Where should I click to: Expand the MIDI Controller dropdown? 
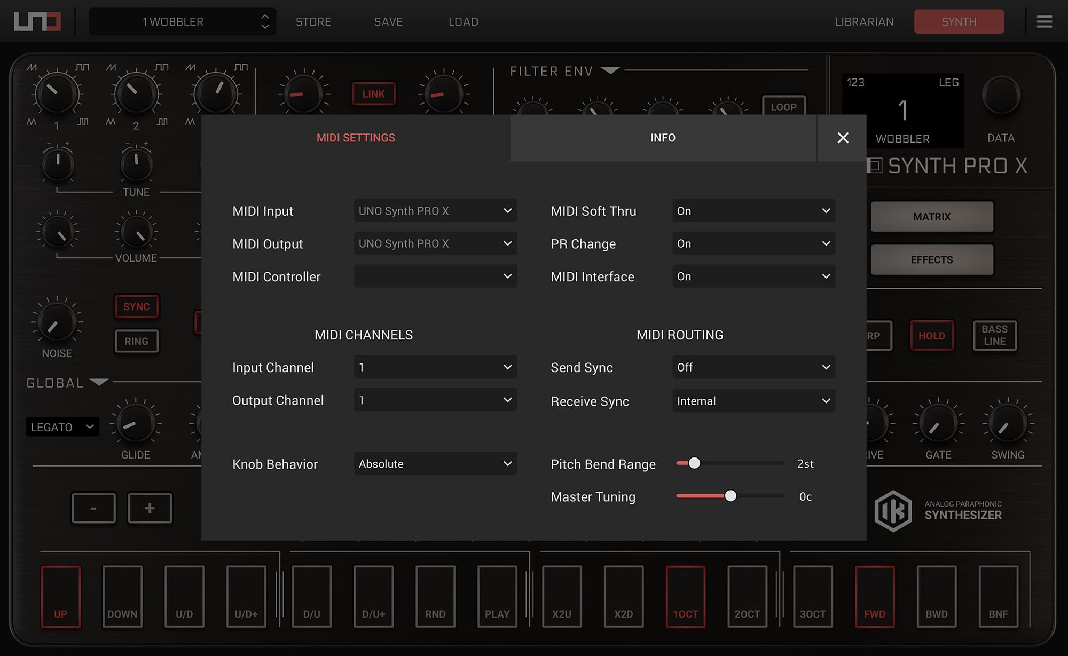click(x=435, y=276)
